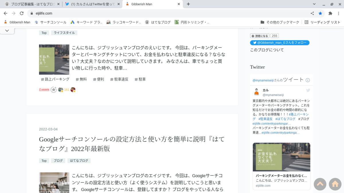This screenshot has height=193, width=344.
Task: Close the ブログ記事編集 tab
Action: click(x=58, y=4)
